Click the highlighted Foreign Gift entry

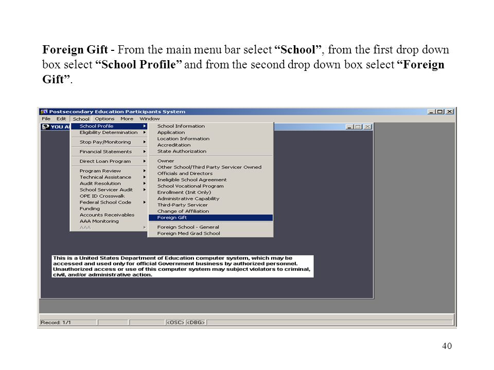pos(210,218)
